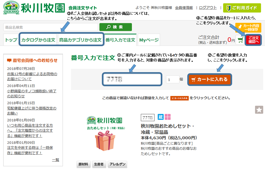Click the price text 本体4,630円
The image size is (265, 169).
[154, 138]
